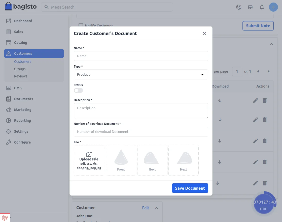Screen dimensions: 282x222
Task: Edit the third document row
Action: pos(256,141)
